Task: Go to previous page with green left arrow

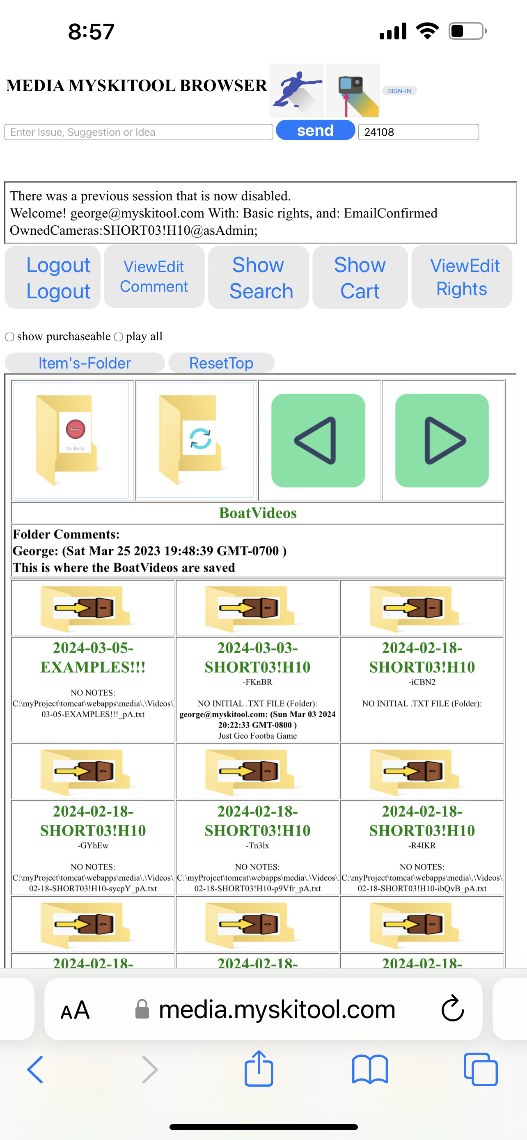Action: [x=318, y=440]
